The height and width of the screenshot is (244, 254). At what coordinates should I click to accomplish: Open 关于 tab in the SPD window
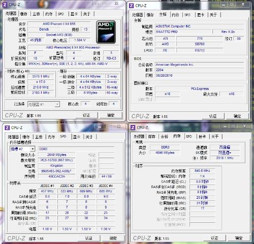click(89, 137)
